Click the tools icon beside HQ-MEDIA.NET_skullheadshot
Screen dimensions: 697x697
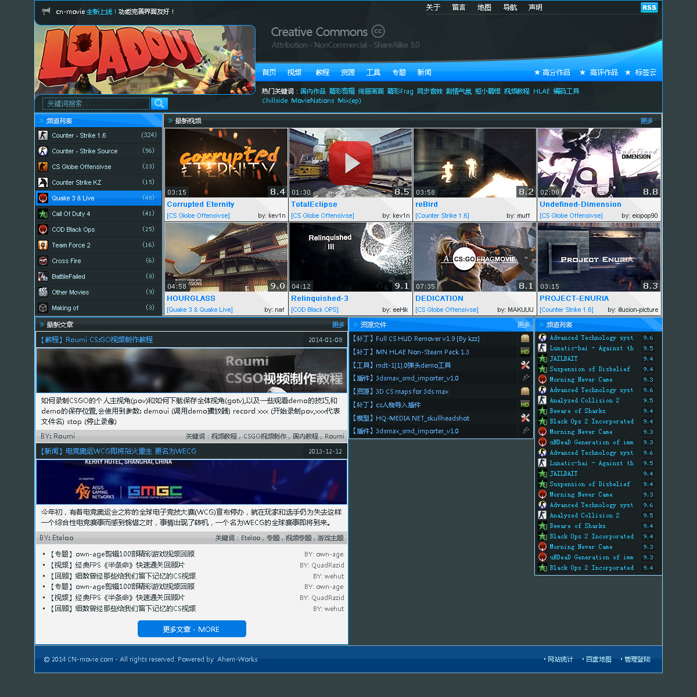[525, 418]
